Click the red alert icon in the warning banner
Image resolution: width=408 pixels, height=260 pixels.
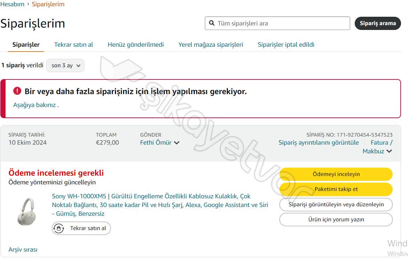pyautogui.click(x=16, y=91)
